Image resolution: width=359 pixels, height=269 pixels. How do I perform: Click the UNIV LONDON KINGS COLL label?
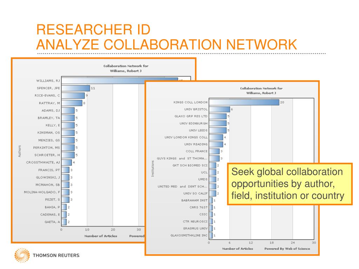[x=186, y=137]
